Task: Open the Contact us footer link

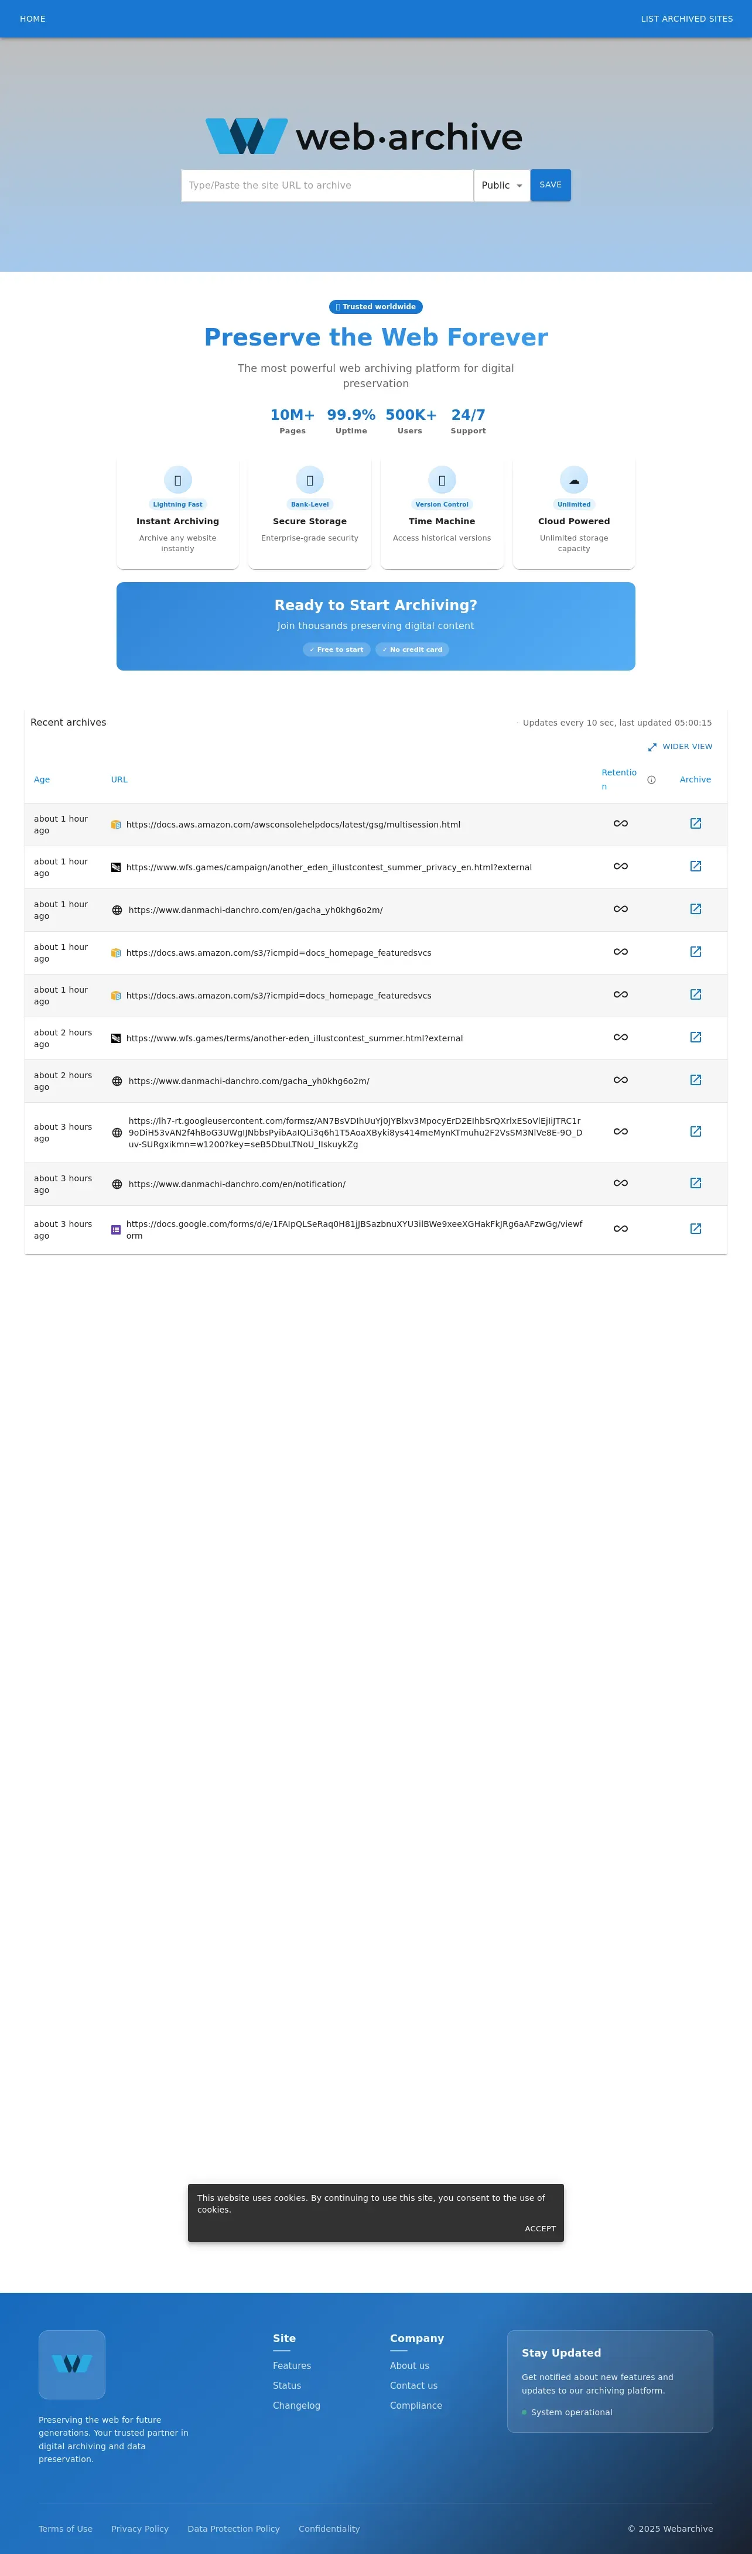Action: [413, 2385]
